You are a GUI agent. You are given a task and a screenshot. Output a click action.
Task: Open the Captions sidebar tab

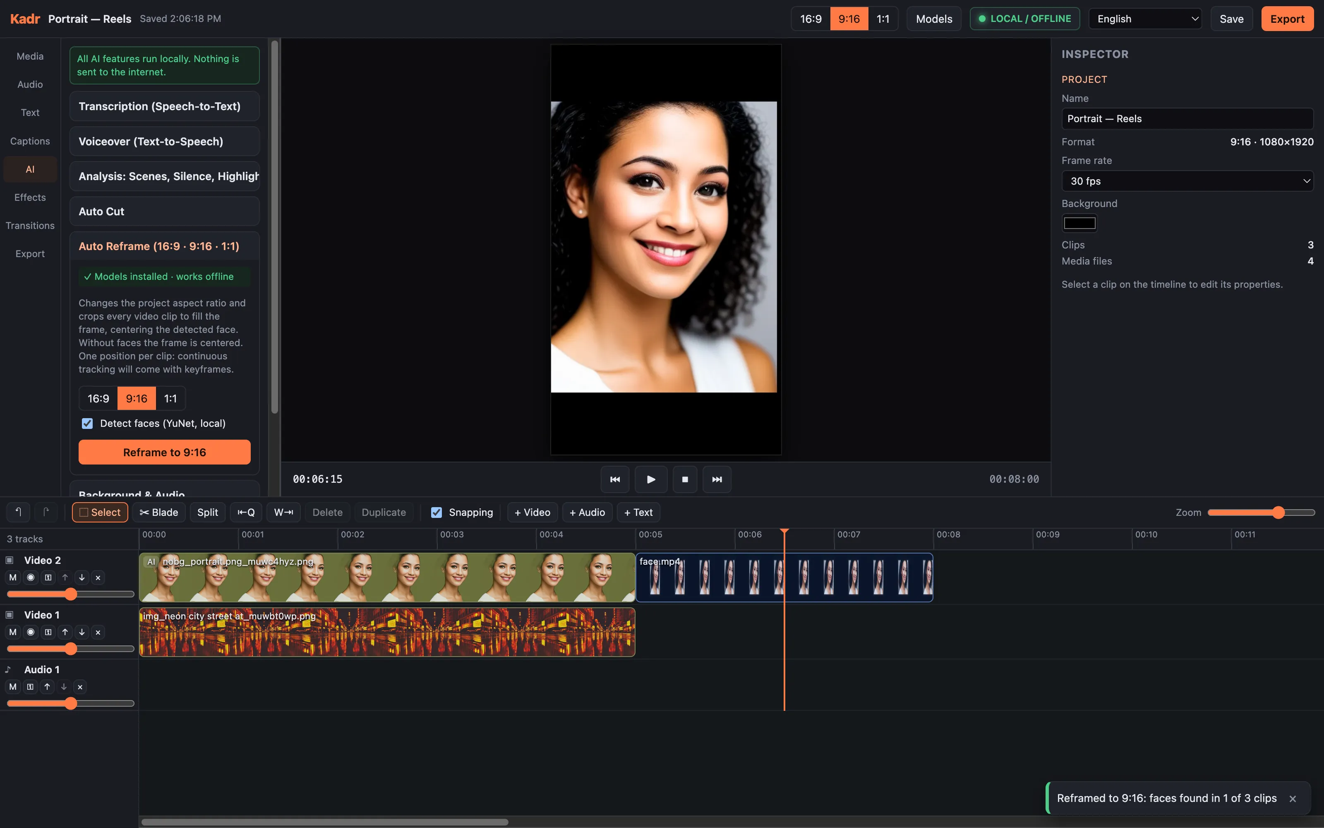pos(30,141)
